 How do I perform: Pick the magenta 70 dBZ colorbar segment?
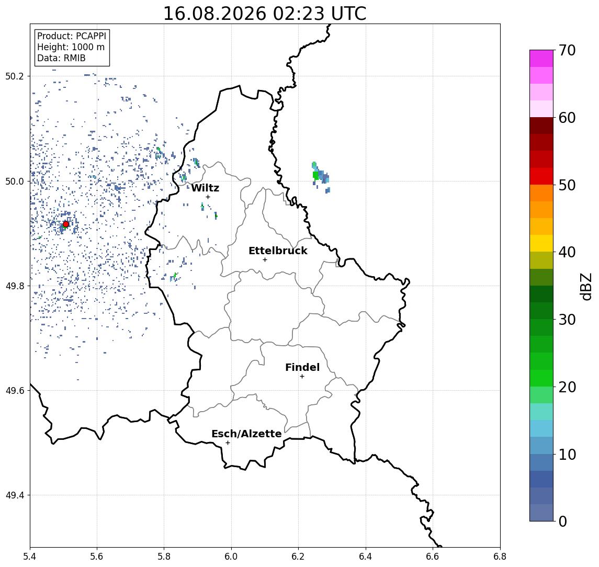click(x=541, y=59)
